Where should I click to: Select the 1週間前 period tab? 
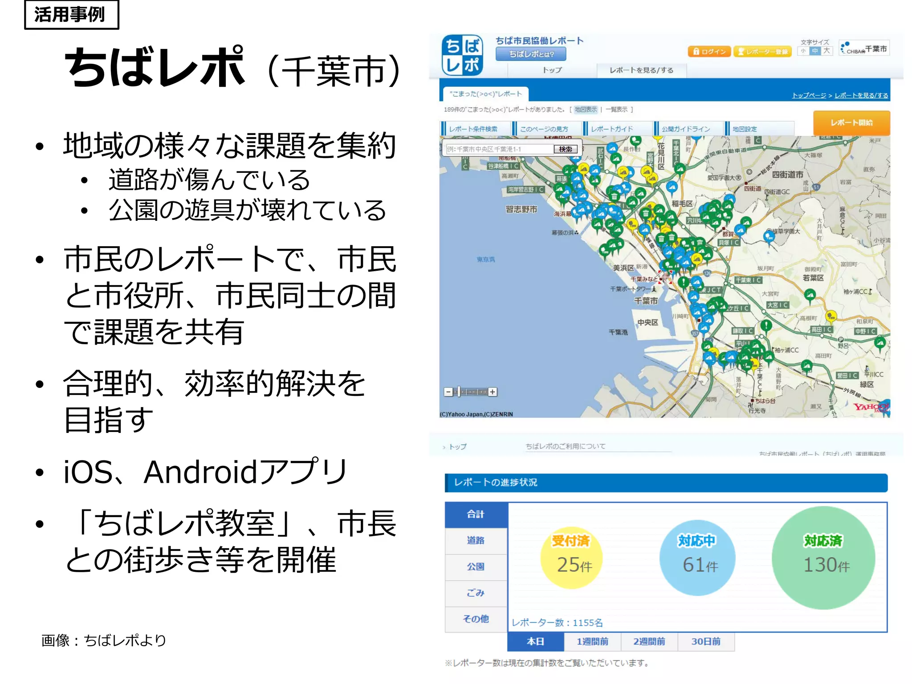click(x=593, y=642)
